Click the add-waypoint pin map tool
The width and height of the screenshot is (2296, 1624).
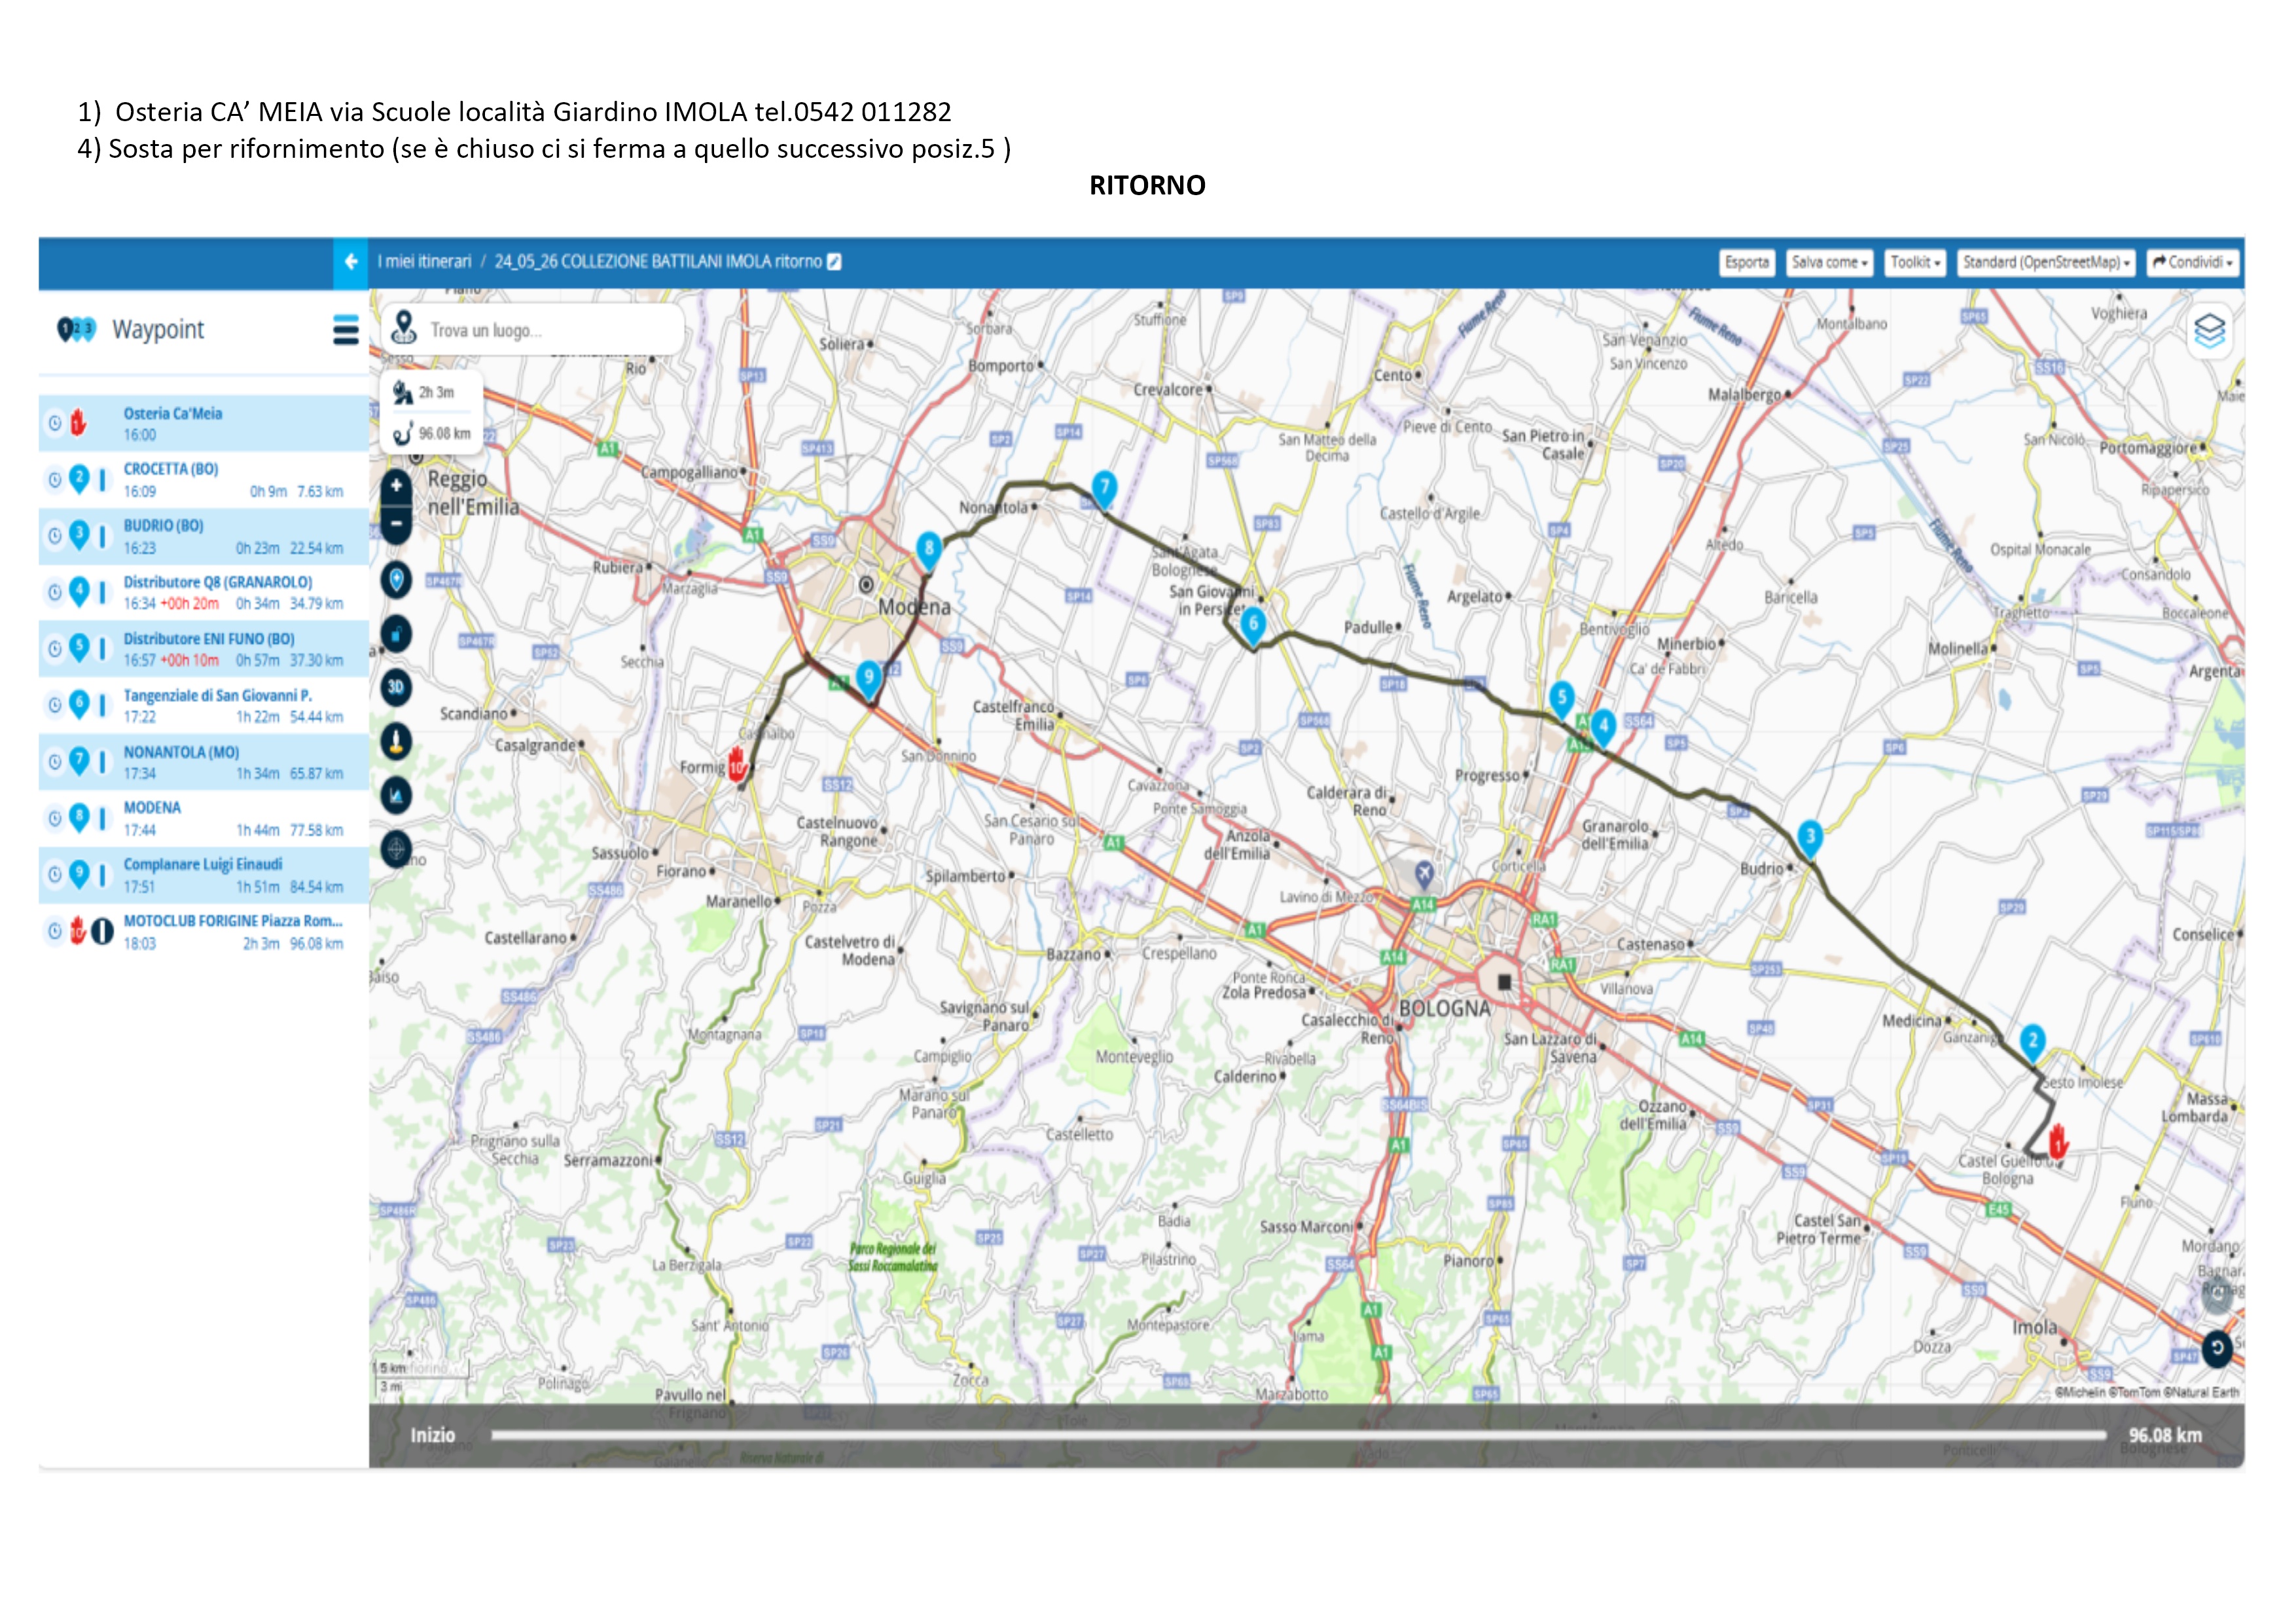point(397,580)
